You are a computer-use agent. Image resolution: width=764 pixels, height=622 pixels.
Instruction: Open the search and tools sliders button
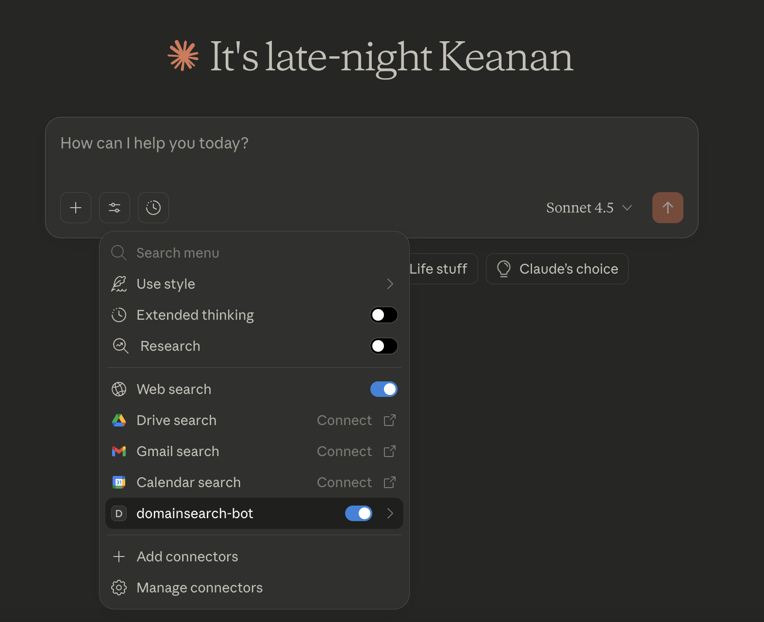tap(115, 208)
